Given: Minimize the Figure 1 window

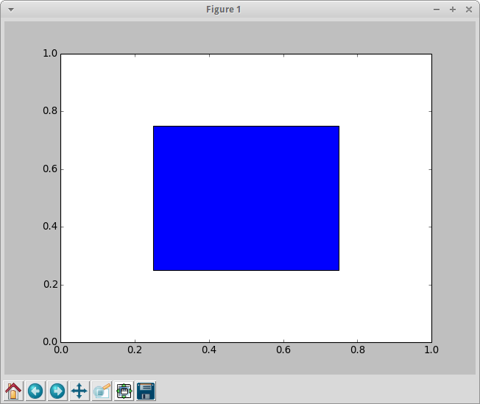Looking at the screenshot, I should pos(437,10).
